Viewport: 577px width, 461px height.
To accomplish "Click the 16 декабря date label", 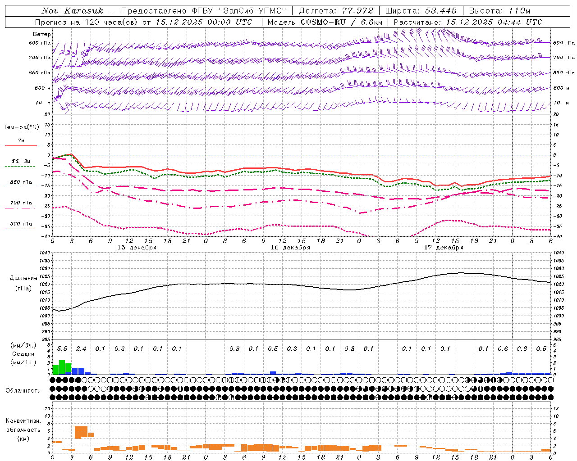I will click(290, 248).
